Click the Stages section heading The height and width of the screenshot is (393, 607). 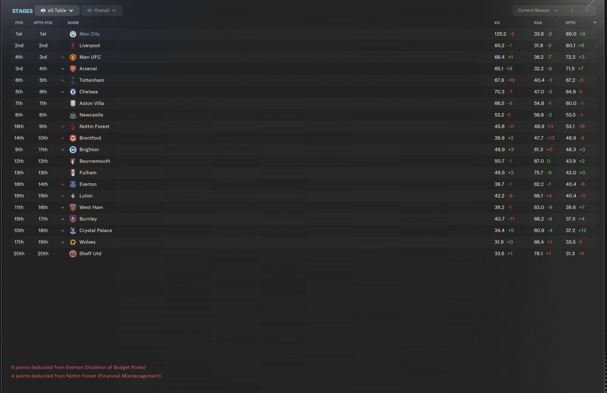point(22,11)
